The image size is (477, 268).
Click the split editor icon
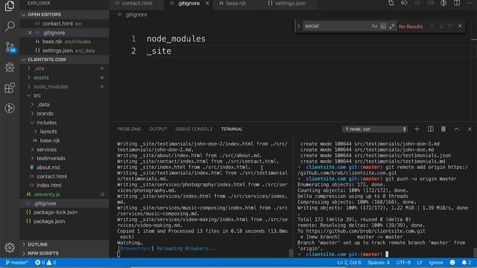pyautogui.click(x=457, y=3)
